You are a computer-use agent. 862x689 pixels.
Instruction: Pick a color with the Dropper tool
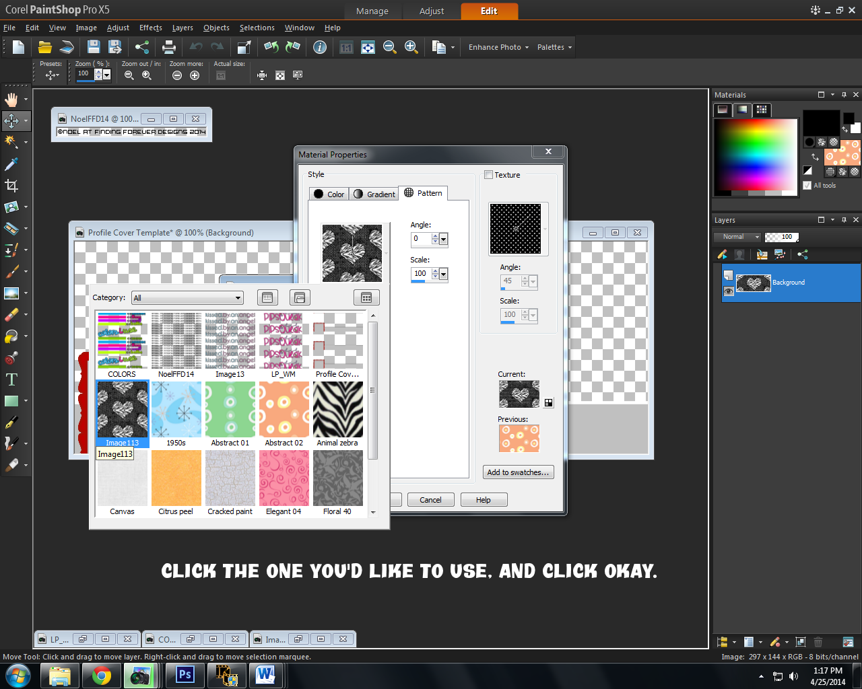11,164
